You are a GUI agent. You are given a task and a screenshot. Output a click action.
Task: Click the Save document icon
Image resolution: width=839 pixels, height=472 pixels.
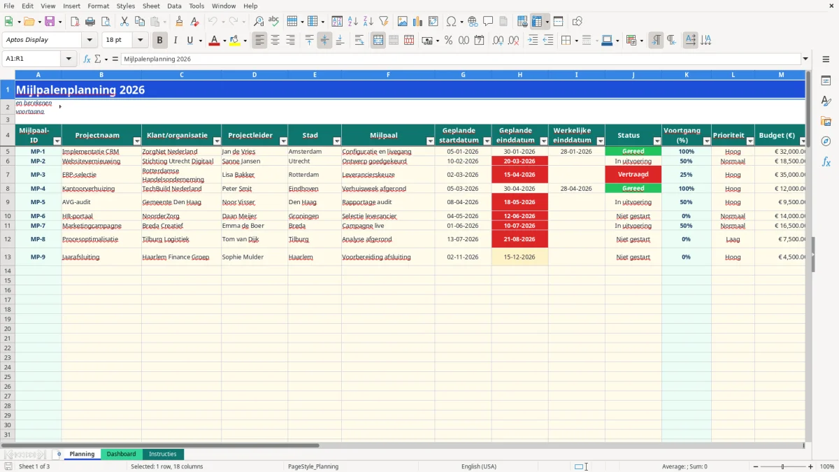coord(50,22)
